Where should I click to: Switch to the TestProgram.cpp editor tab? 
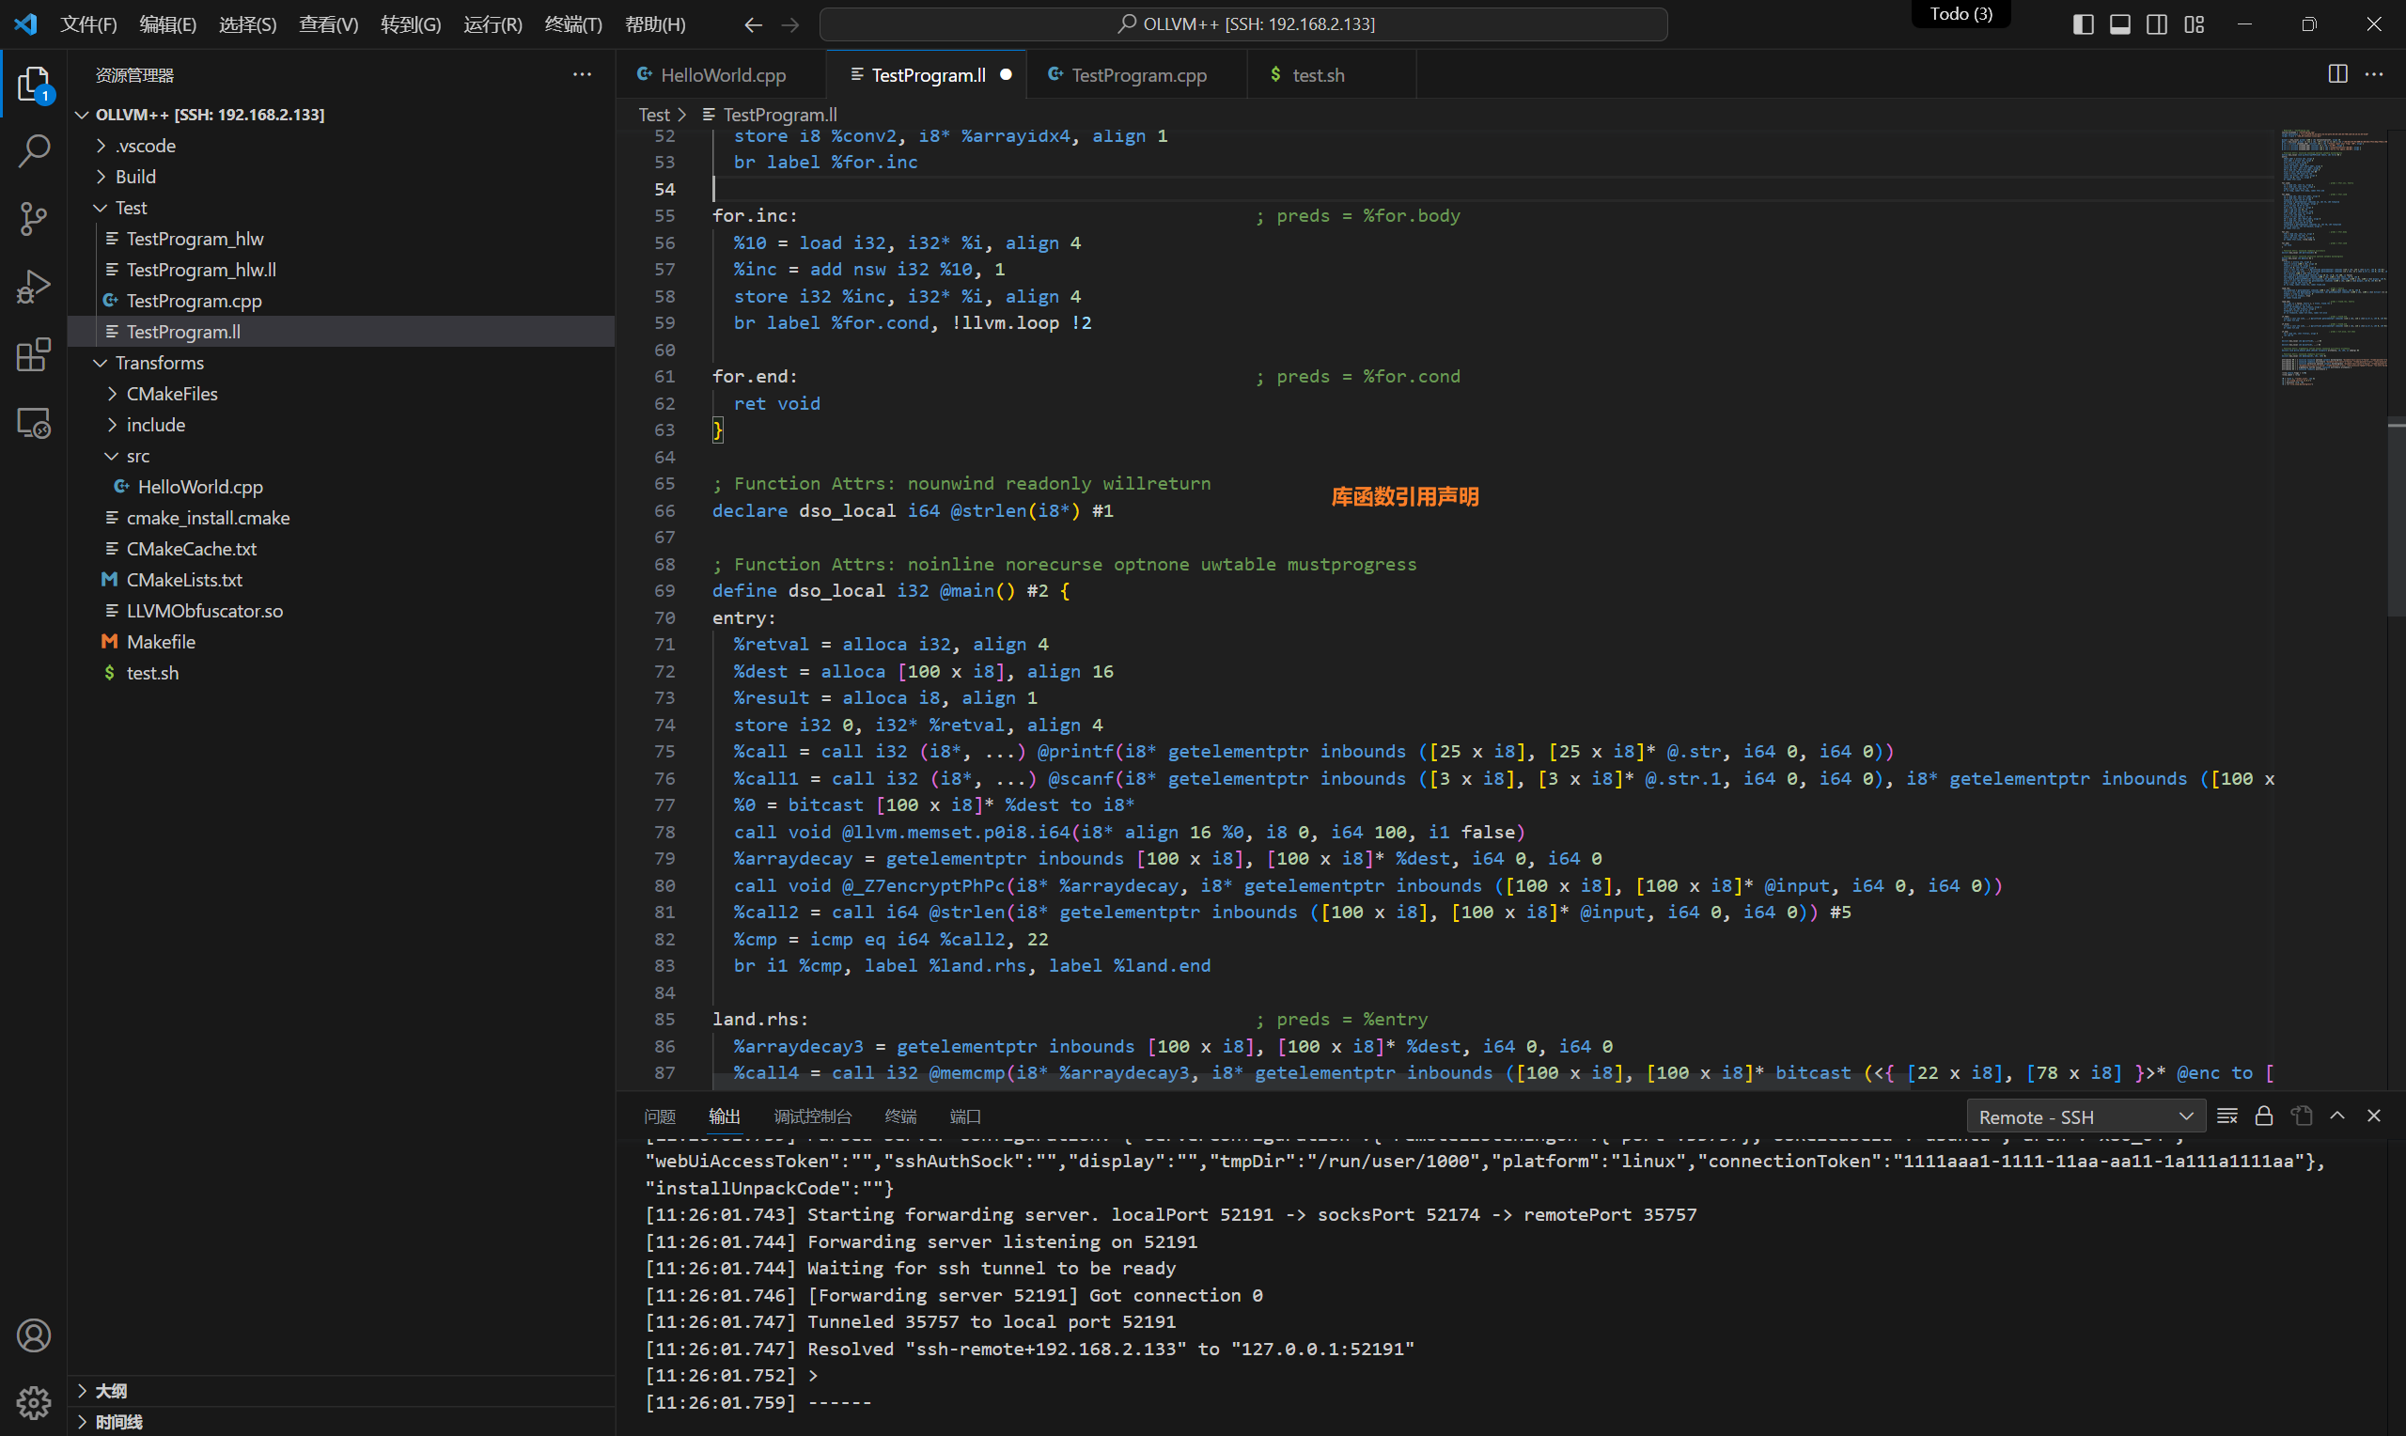[1138, 74]
